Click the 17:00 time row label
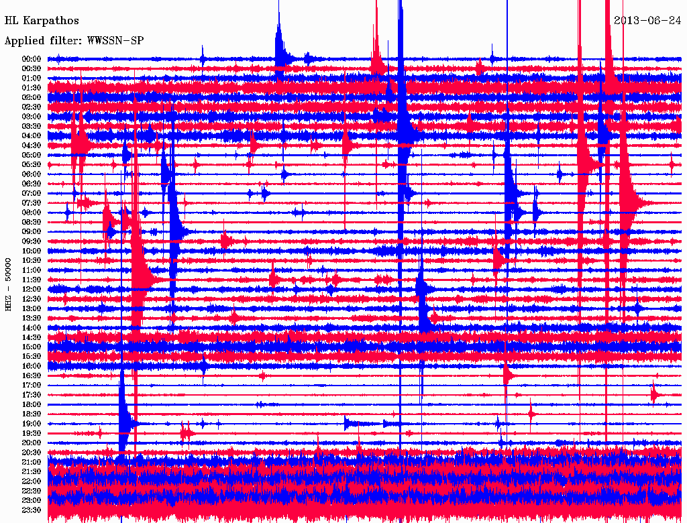Screen dimensions: 687x523 click(x=32, y=386)
